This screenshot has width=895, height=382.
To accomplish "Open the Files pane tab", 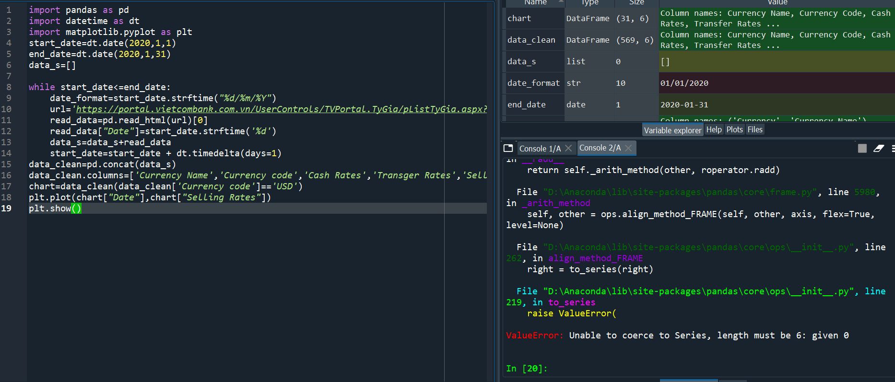I will [x=755, y=129].
